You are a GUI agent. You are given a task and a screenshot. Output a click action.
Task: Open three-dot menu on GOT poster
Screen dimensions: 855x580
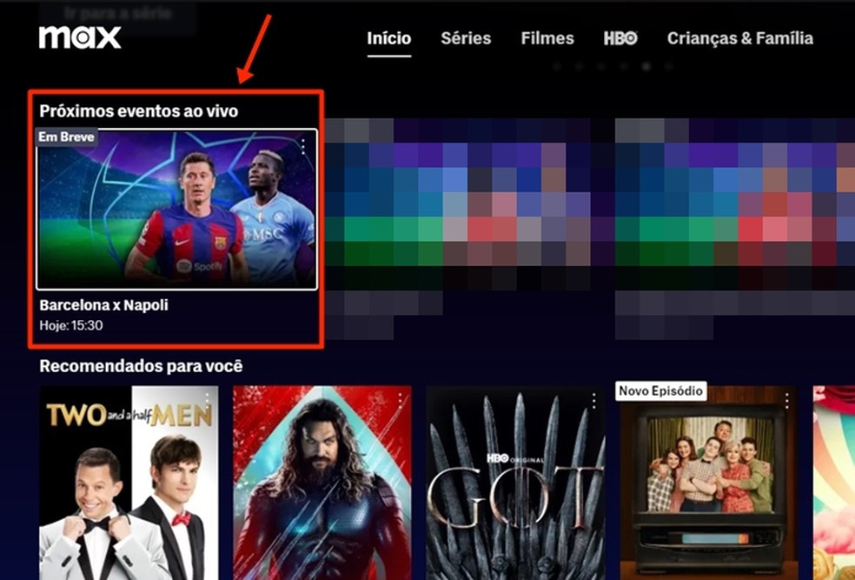coord(593,400)
